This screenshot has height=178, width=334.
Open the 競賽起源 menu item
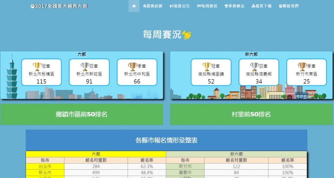pyautogui.click(x=153, y=6)
